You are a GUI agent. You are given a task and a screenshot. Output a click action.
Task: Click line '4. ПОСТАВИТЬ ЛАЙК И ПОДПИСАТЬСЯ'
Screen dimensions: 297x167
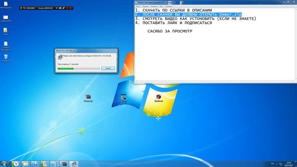point(174,23)
